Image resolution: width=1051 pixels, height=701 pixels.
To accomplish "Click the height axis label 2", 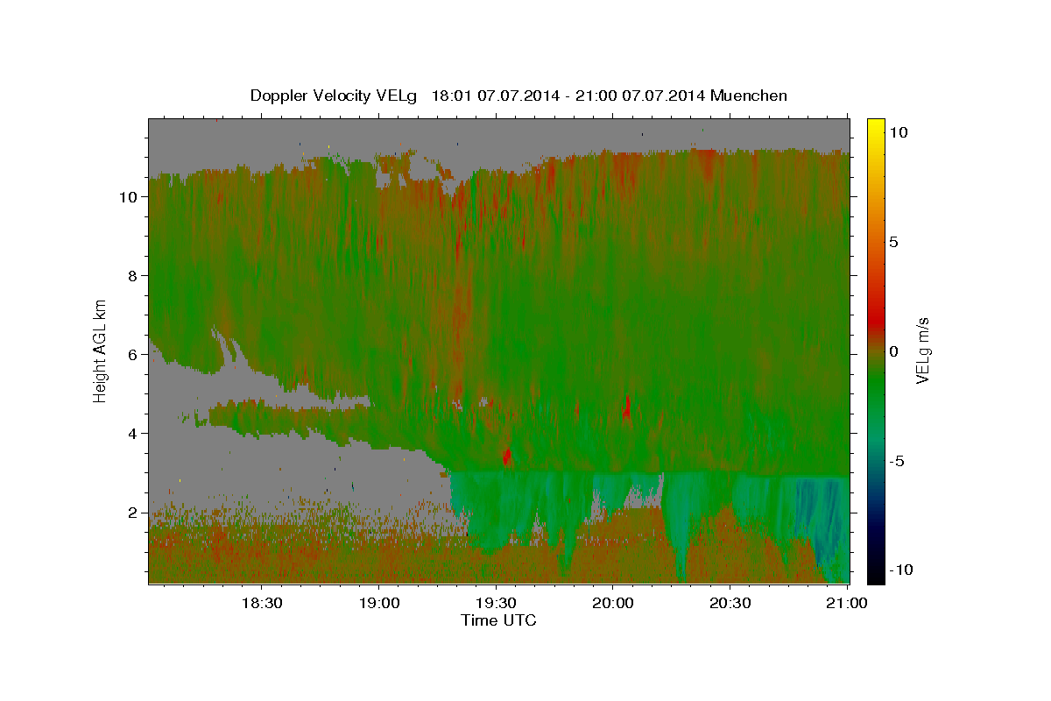I will pyautogui.click(x=132, y=513).
